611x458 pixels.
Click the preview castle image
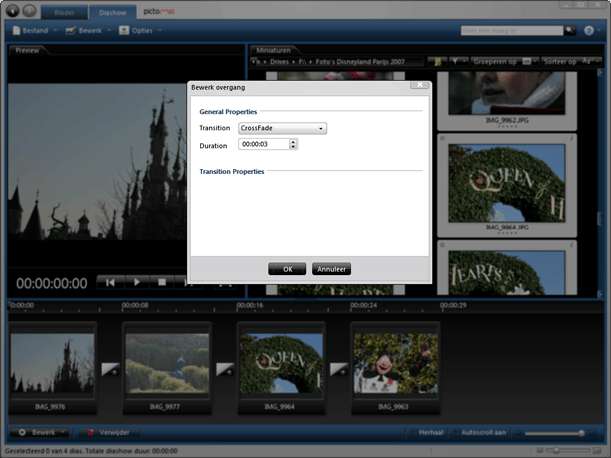pos(98,162)
